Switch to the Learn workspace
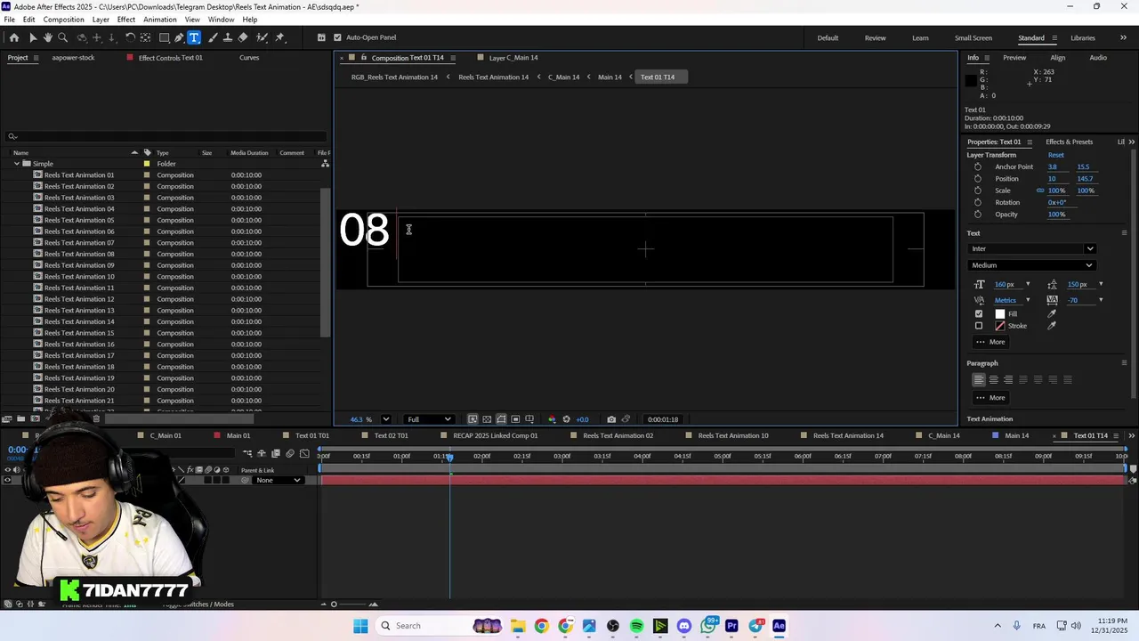The image size is (1139, 641). coord(920,38)
